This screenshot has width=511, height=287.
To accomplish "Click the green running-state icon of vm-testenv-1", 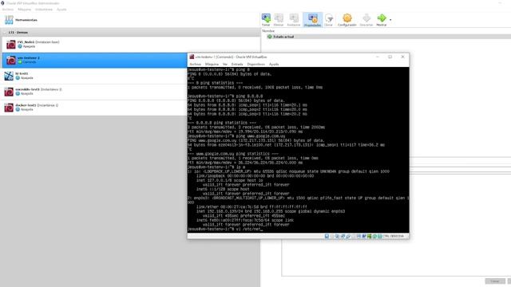I will coord(19,62).
